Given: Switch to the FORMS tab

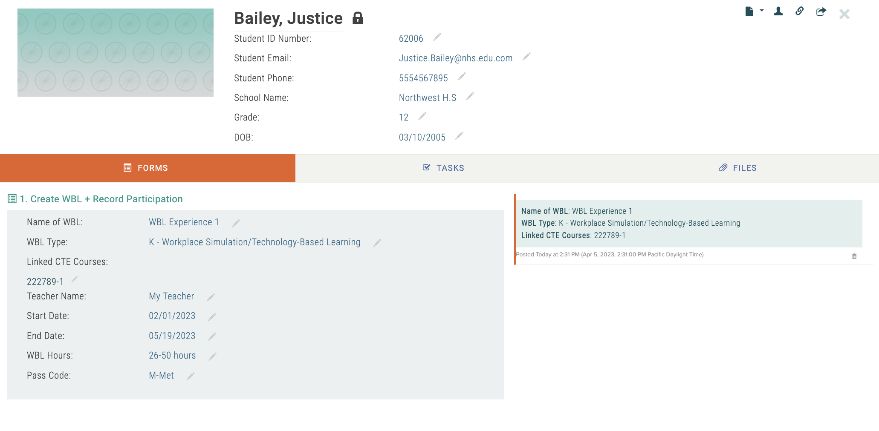Looking at the screenshot, I should coord(147,168).
